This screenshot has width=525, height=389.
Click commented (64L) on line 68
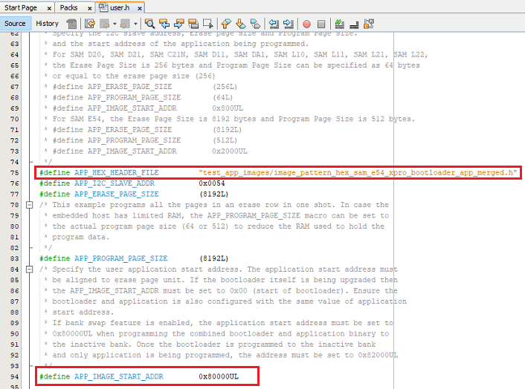coord(222,97)
